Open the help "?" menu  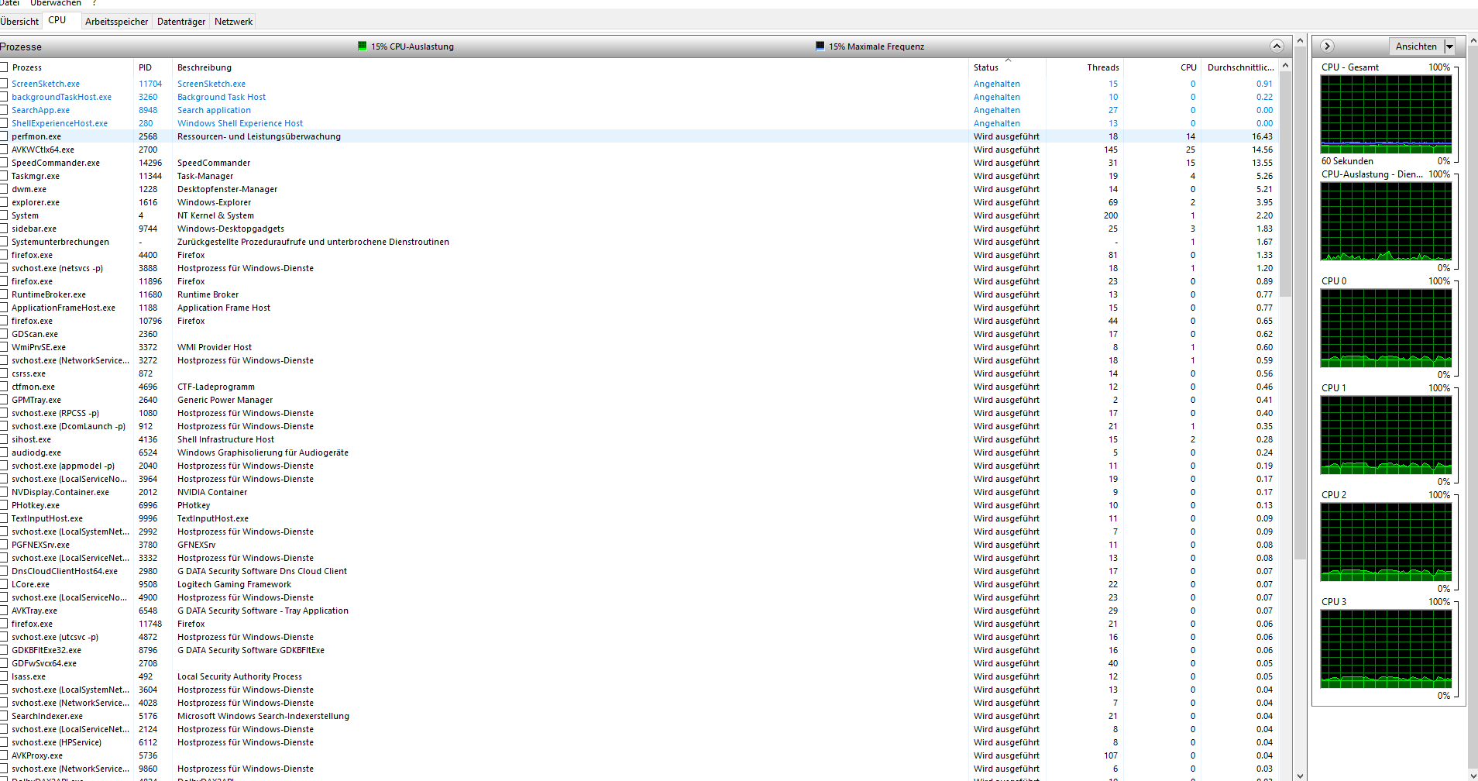pyautogui.click(x=92, y=3)
